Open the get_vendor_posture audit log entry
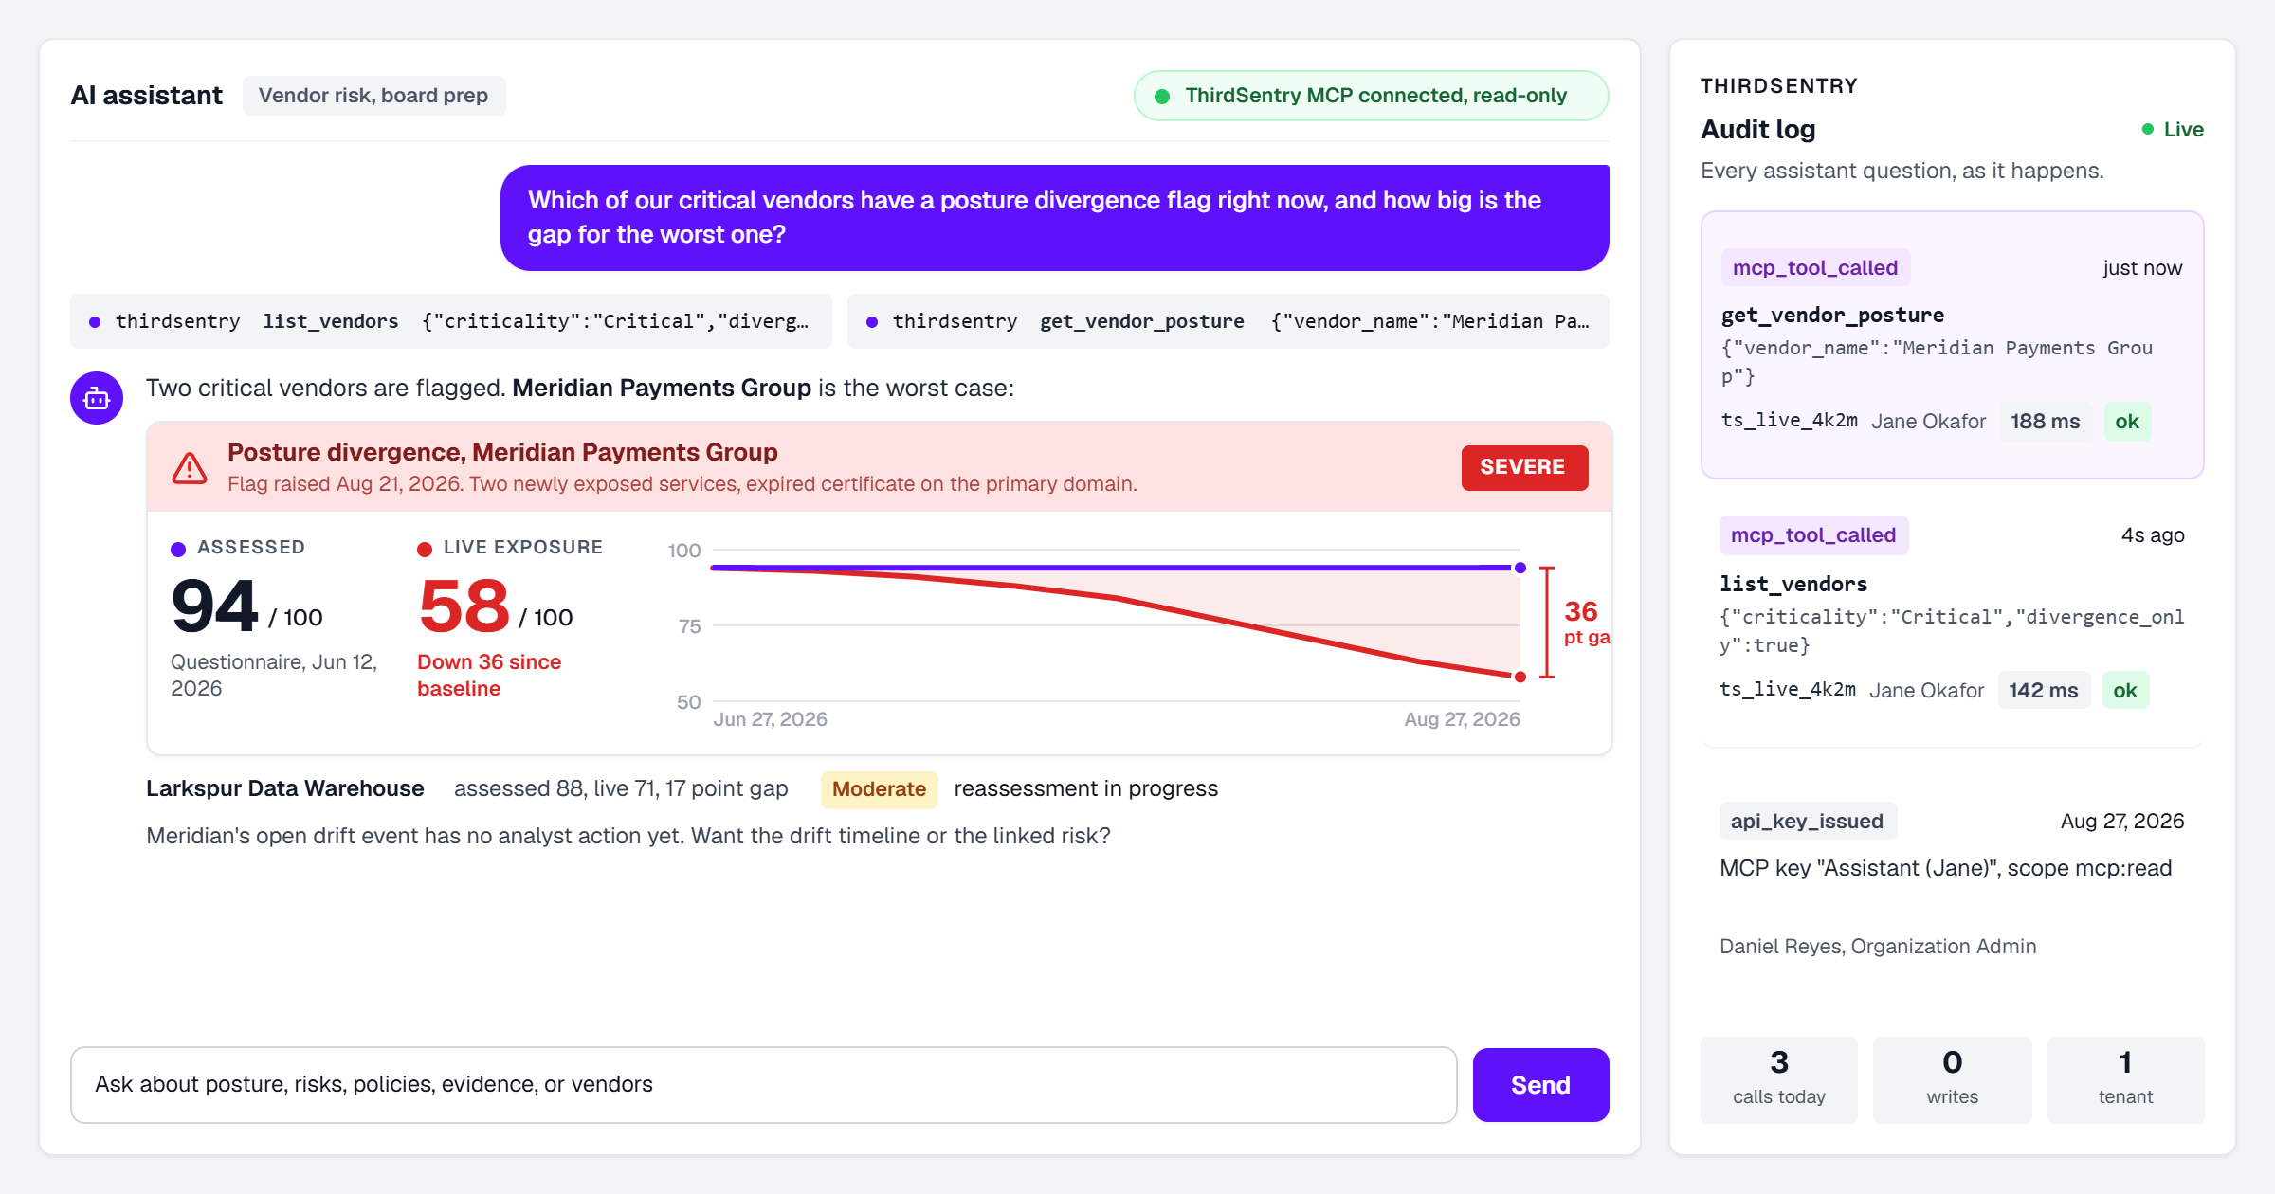The height and width of the screenshot is (1194, 2275). (1953, 345)
